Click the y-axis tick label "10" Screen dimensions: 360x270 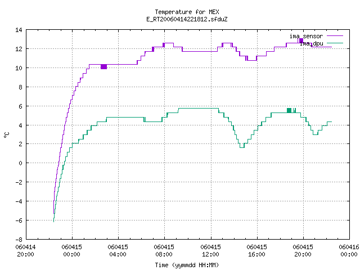coord(19,68)
